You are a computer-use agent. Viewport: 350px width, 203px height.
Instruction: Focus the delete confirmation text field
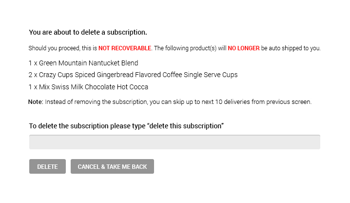coord(175,142)
